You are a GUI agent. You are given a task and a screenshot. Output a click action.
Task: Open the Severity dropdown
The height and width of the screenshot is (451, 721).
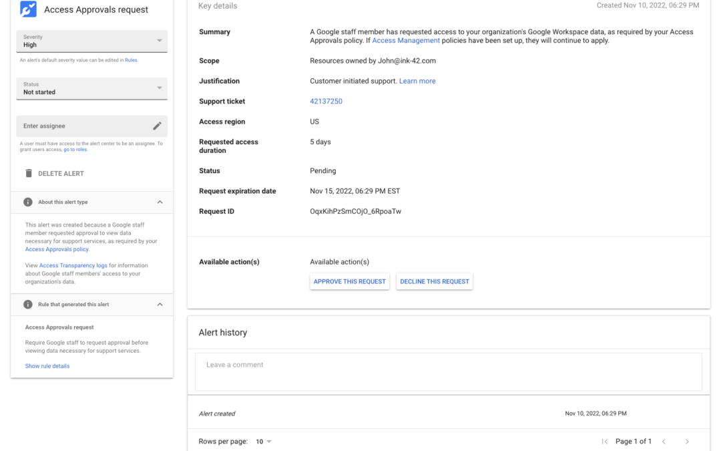(x=92, y=41)
